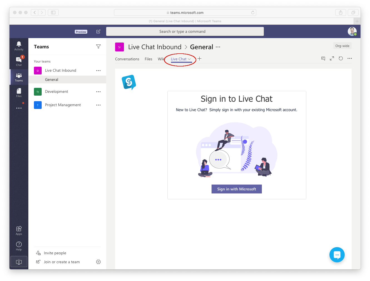Click Live Chat Inbound in breadcrumb header

click(155, 47)
